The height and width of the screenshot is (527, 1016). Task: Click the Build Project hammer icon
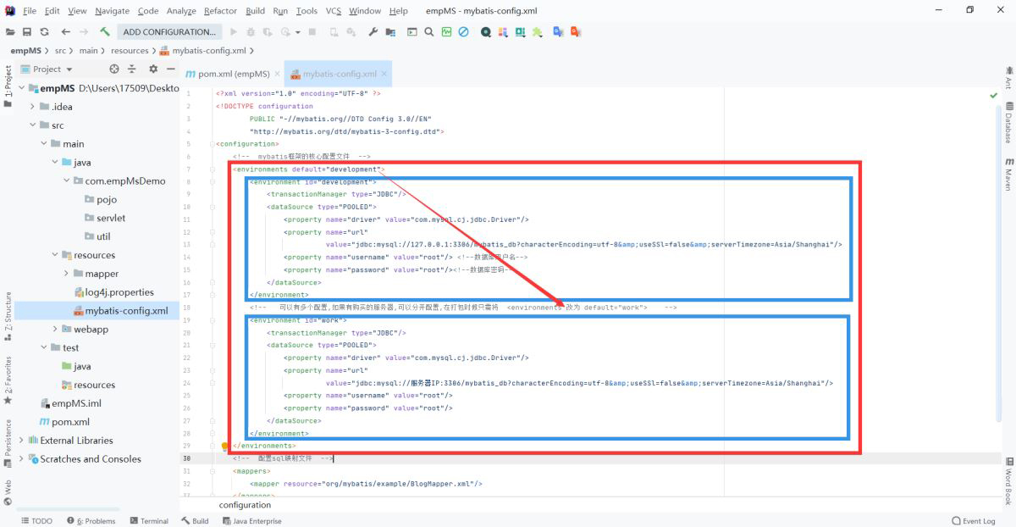pos(105,32)
